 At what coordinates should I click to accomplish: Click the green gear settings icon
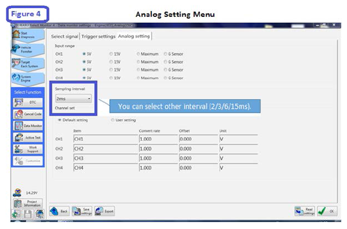tap(16, 214)
